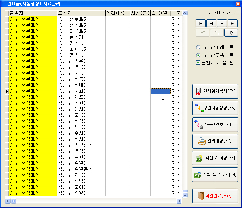242x208 pixels.
Task: Select destination cell 강남구 일원본동
Action: click(81, 169)
